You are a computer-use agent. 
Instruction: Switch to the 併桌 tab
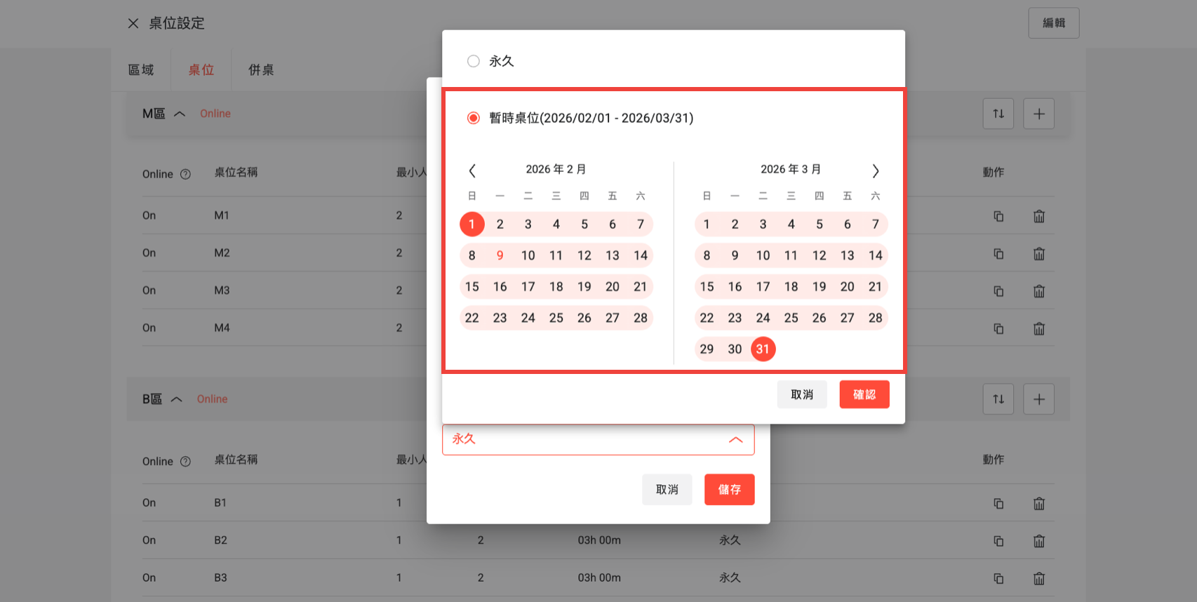(x=261, y=69)
